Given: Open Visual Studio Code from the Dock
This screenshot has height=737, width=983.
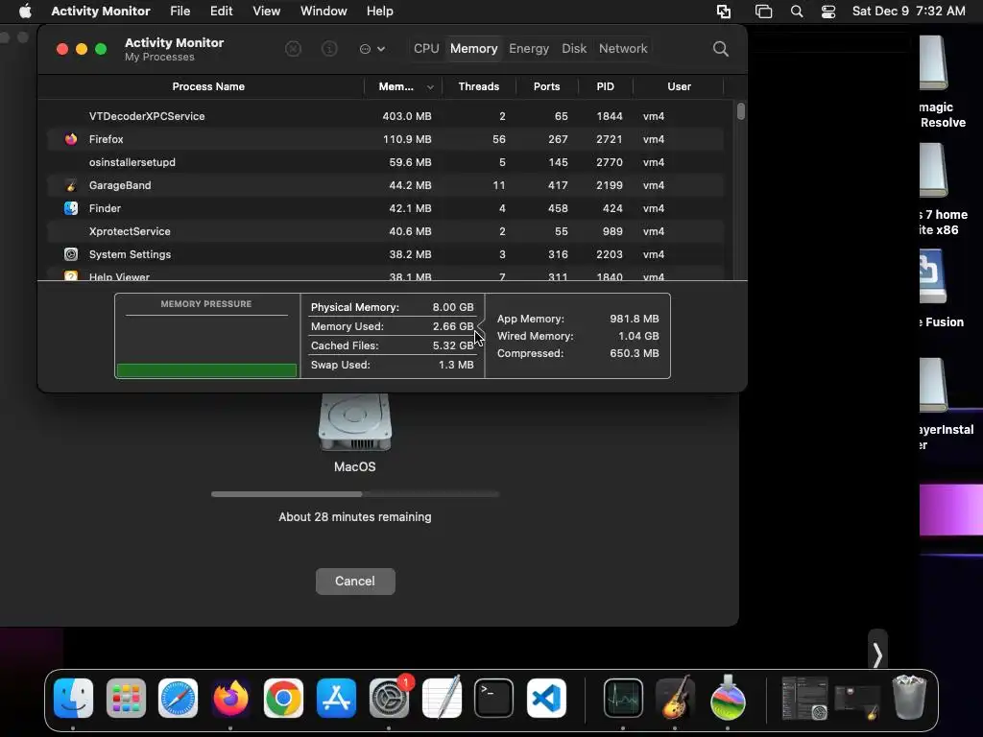Looking at the screenshot, I should pos(546,698).
